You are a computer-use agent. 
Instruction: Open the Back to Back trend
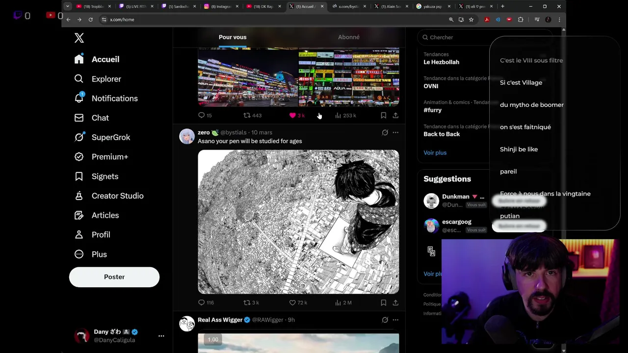click(x=442, y=134)
